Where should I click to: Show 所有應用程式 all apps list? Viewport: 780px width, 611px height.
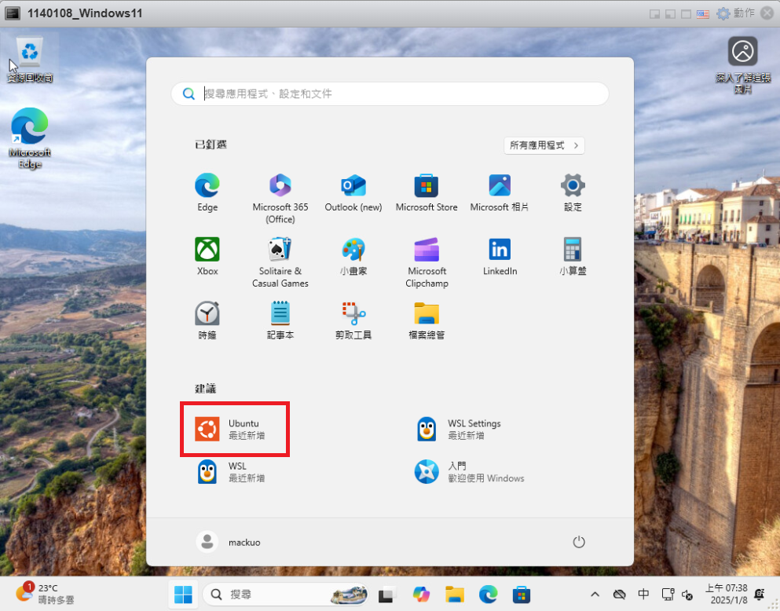pos(544,145)
